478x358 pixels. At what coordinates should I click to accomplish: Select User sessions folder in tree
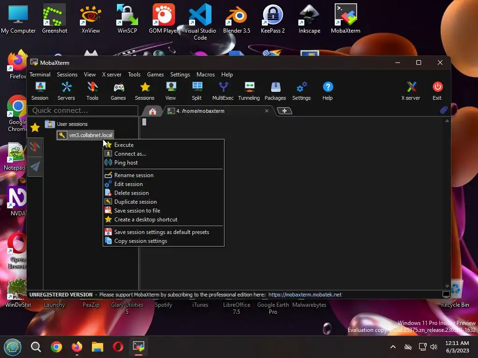[72, 124]
